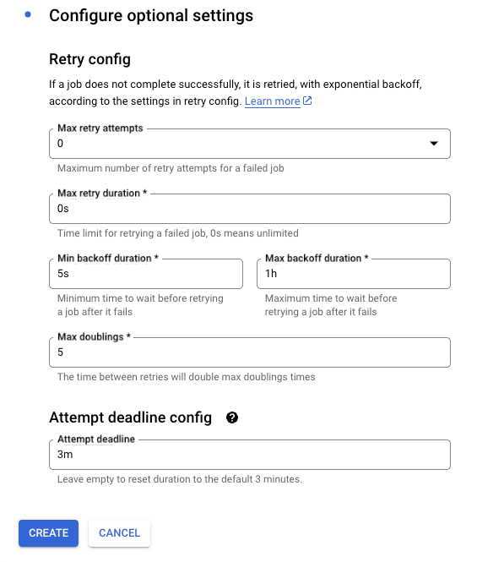Click the Retry config section title
The height and width of the screenshot is (562, 477).
pos(89,59)
